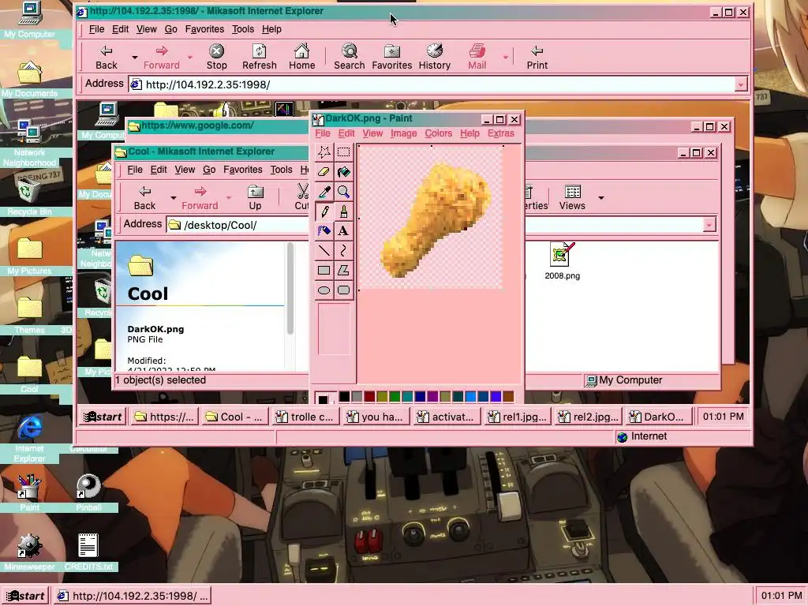Switch to the 'rel1.jpg...' taskbar button
Image resolution: width=808 pixels, height=606 pixels.
pos(518,417)
